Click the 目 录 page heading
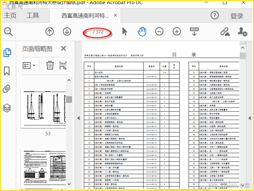 [184, 55]
